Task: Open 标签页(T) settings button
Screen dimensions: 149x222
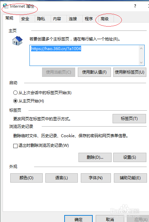Action: [x=129, y=119]
